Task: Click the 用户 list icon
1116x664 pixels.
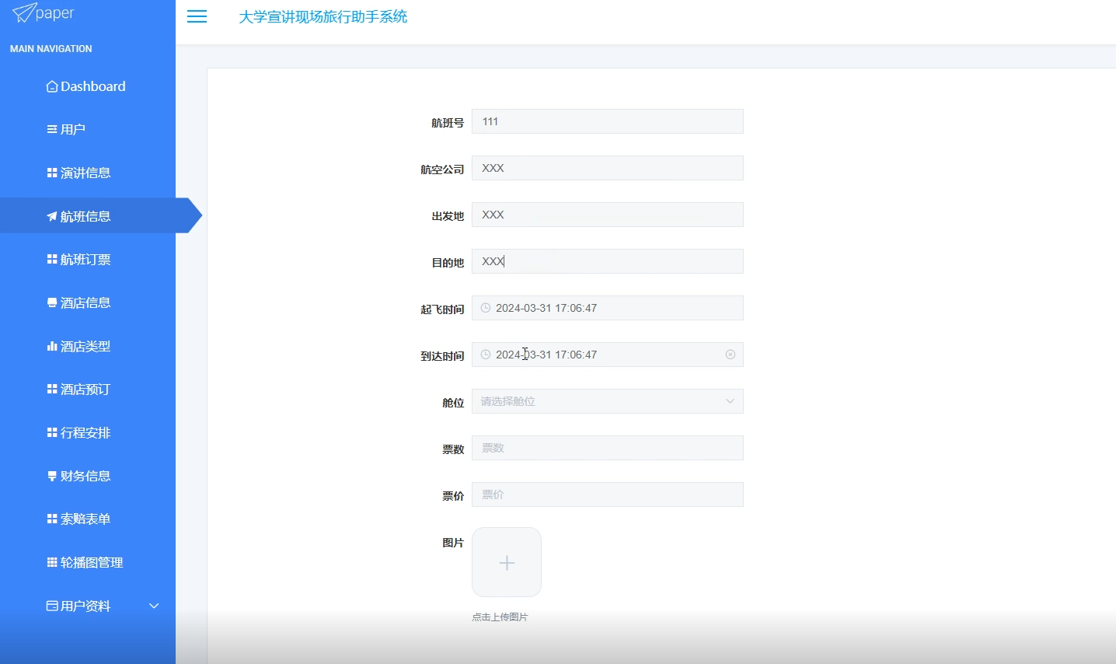Action: click(x=52, y=129)
